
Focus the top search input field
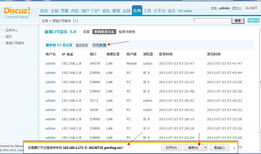212,20
